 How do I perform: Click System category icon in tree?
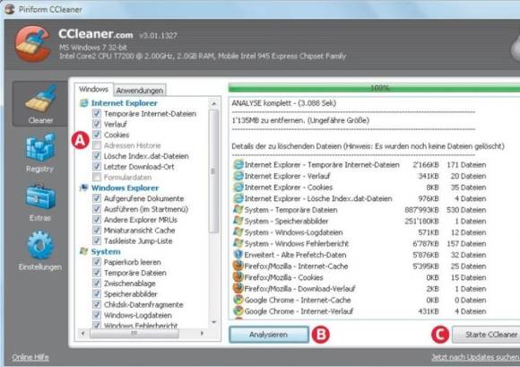[x=84, y=251]
